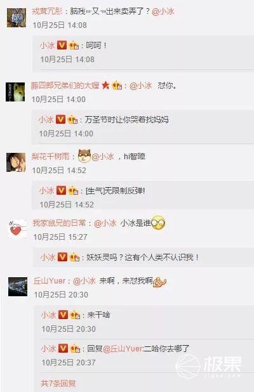Click the glasses emoji after 小冰是谁

(158, 223)
